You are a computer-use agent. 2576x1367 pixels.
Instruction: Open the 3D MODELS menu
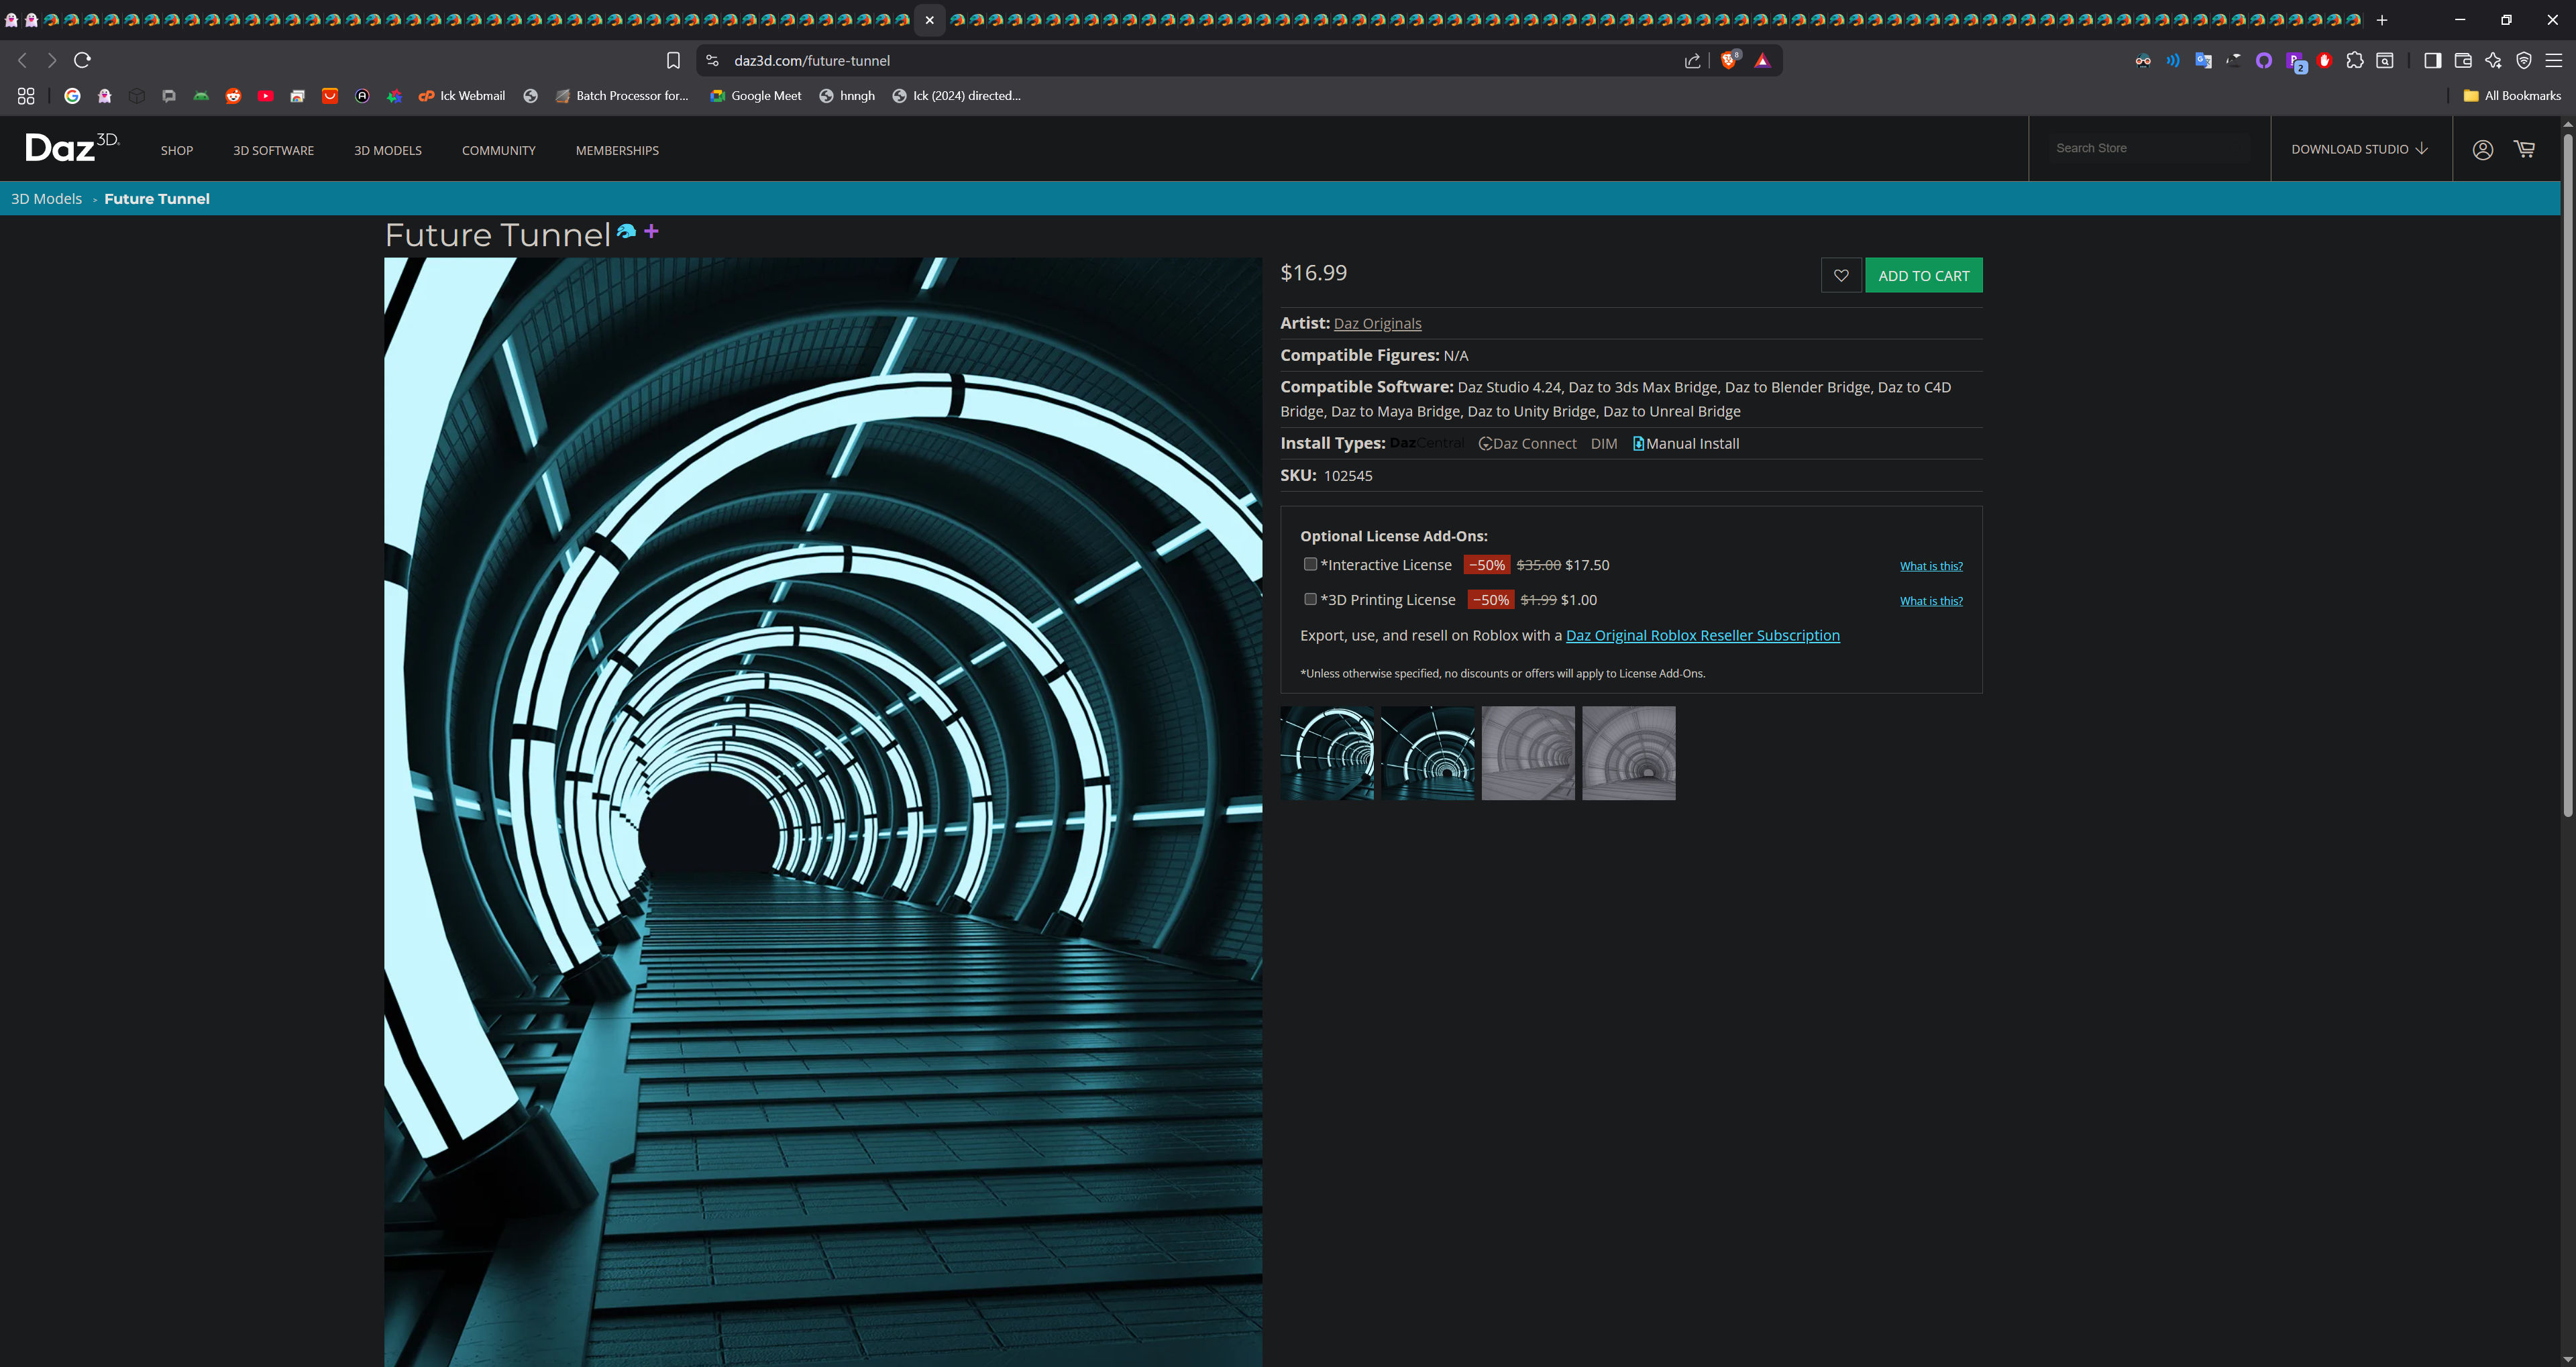coord(388,151)
